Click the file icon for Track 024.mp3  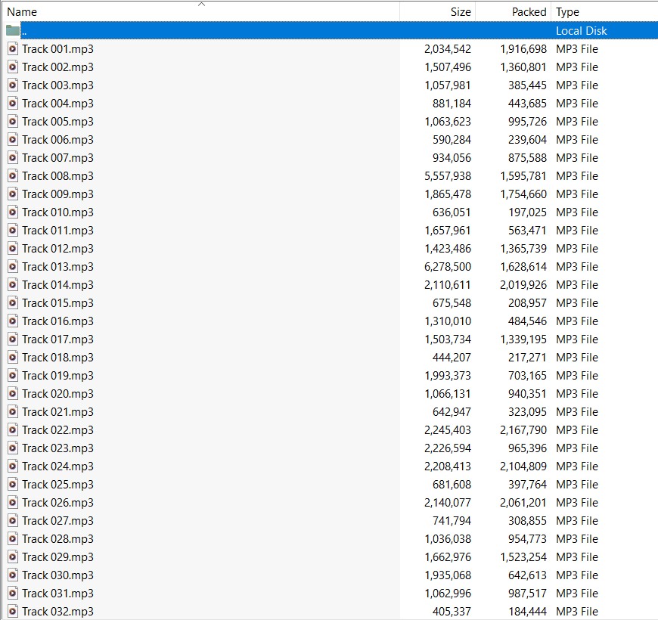12,467
